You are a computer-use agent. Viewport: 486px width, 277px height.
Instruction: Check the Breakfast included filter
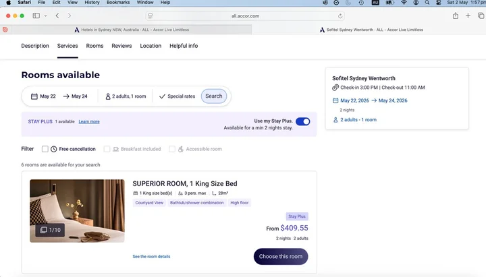pos(107,149)
